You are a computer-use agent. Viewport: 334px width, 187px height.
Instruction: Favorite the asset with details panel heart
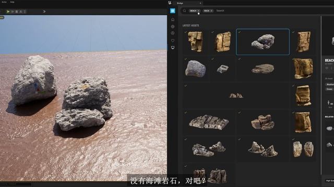point(327,68)
